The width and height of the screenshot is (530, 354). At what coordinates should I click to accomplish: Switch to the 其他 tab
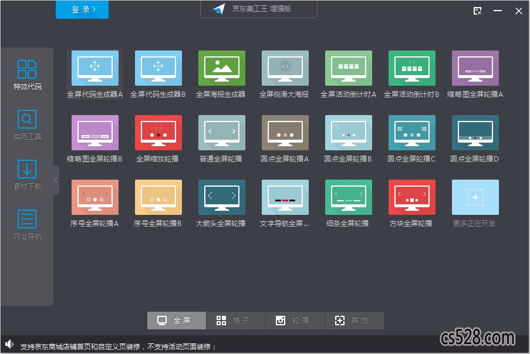355,320
